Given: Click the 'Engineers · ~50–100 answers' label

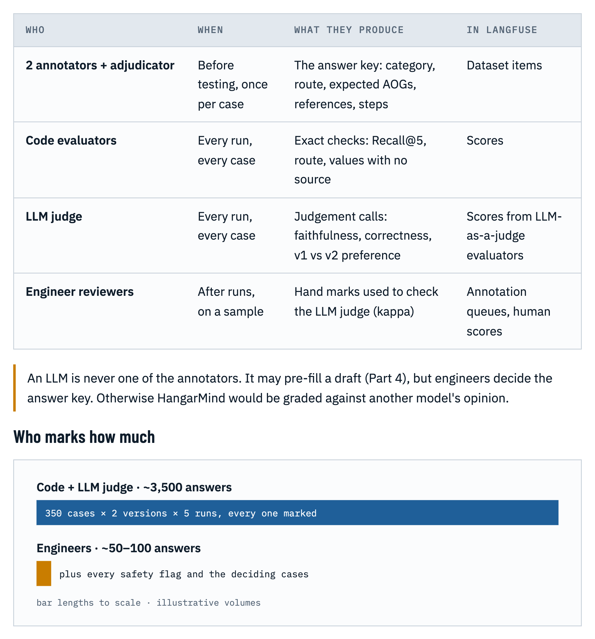Looking at the screenshot, I should pyautogui.click(x=119, y=548).
